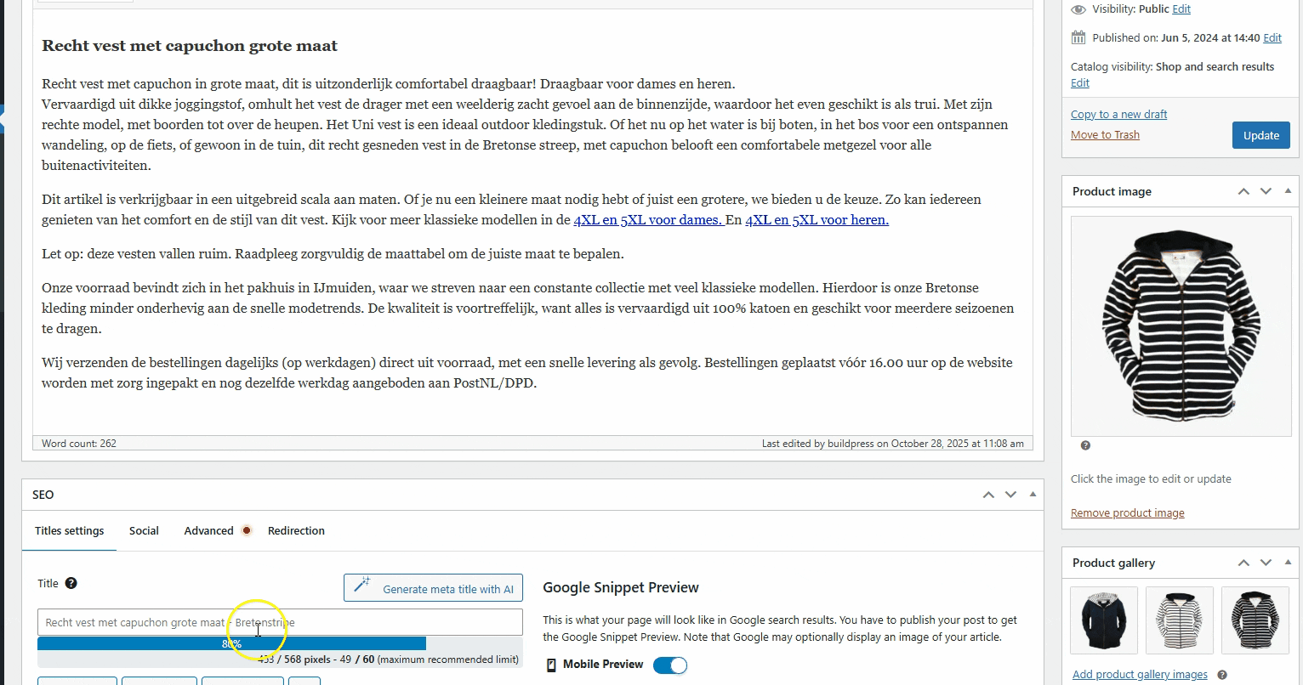
Task: Click help icon next to gallery images link
Action: (1222, 675)
